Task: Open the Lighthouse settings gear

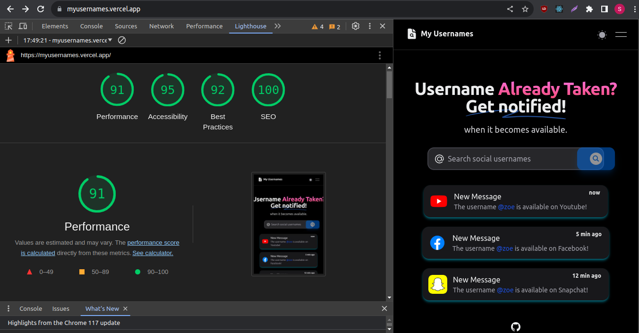Action: 356,26
